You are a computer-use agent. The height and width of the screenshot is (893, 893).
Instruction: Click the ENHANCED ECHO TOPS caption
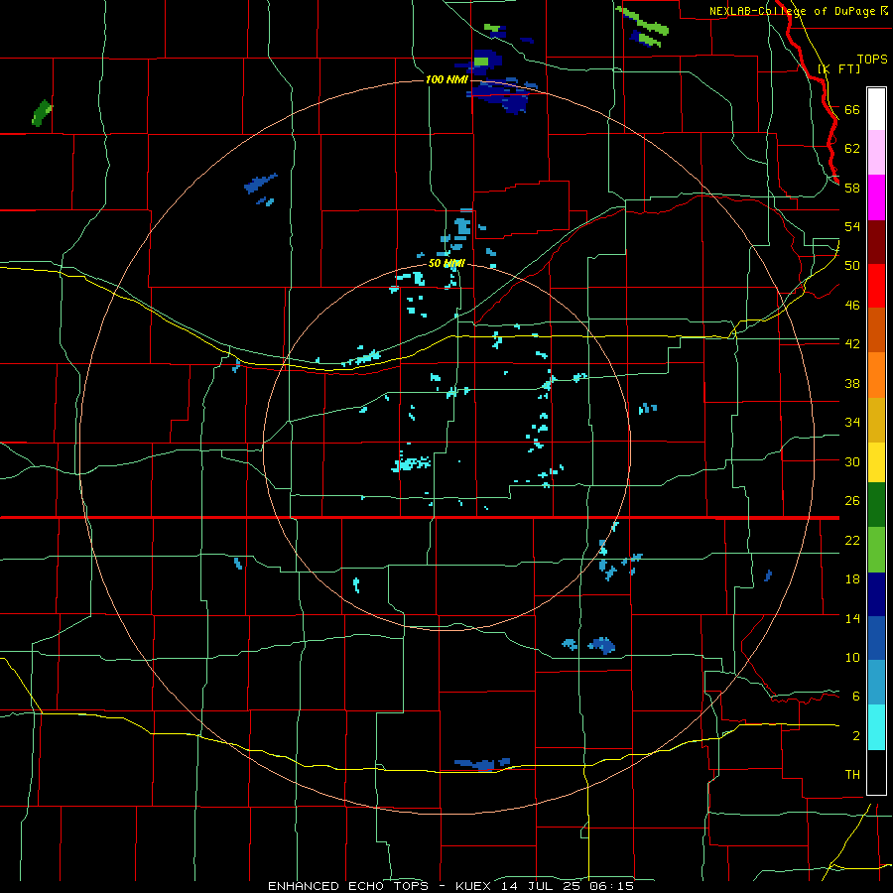click(x=348, y=886)
